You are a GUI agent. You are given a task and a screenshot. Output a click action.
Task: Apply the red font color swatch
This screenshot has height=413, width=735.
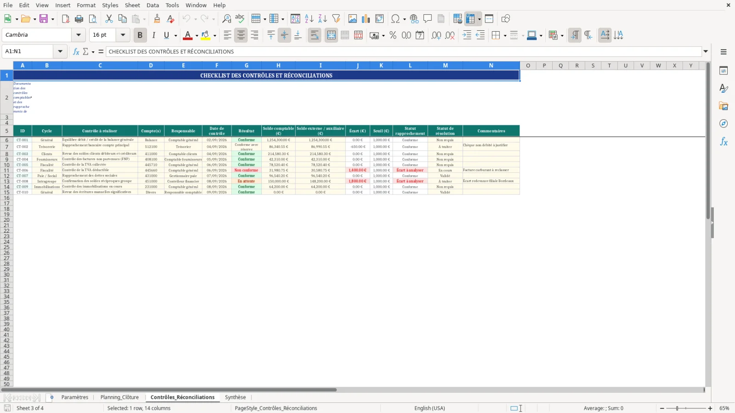pos(187,35)
